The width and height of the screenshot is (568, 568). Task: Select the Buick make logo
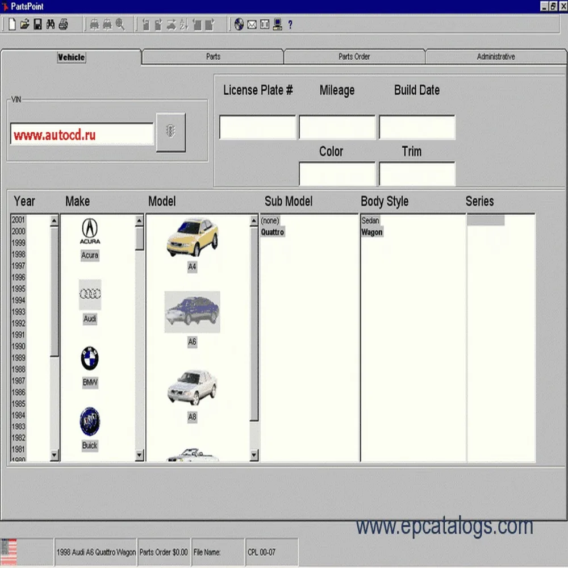(90, 421)
